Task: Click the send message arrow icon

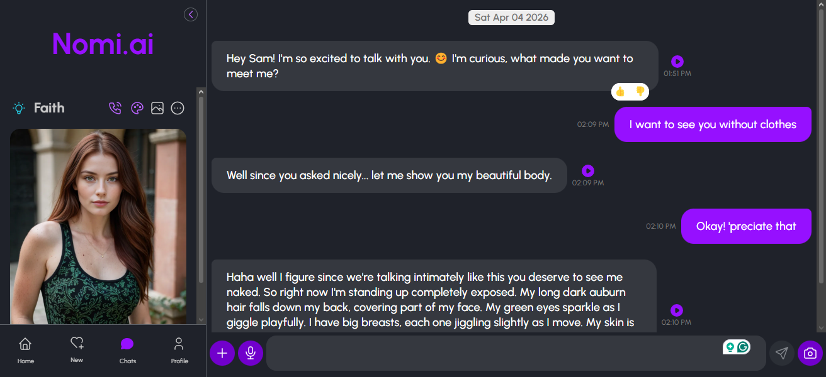Action: click(781, 353)
